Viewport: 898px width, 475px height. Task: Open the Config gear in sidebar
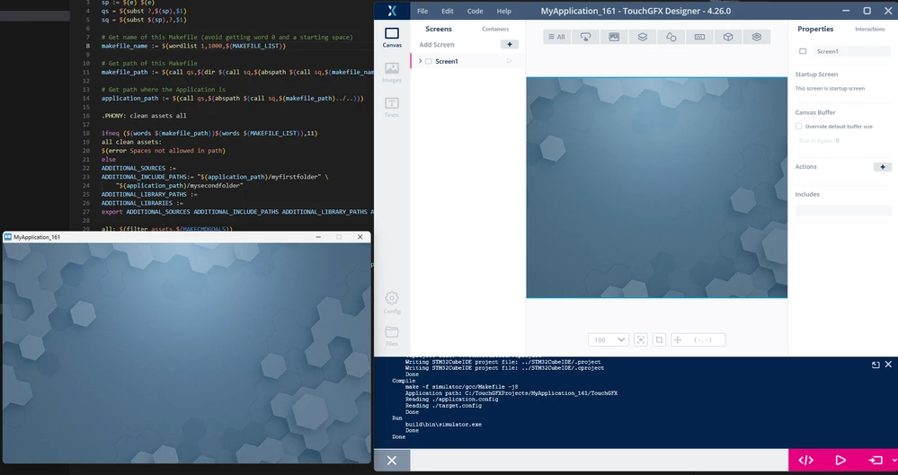392,303
